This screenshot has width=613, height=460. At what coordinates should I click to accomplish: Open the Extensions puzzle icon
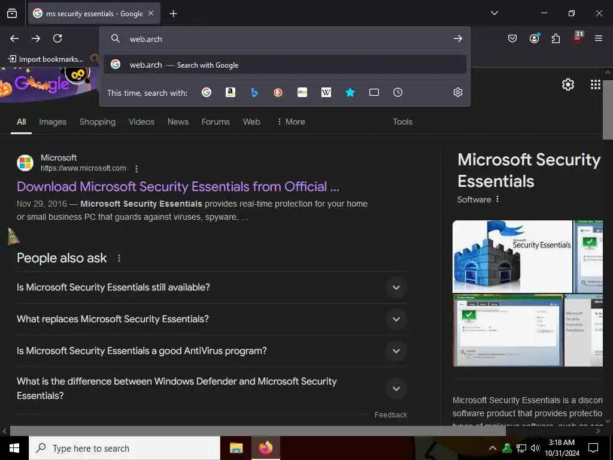click(x=556, y=38)
